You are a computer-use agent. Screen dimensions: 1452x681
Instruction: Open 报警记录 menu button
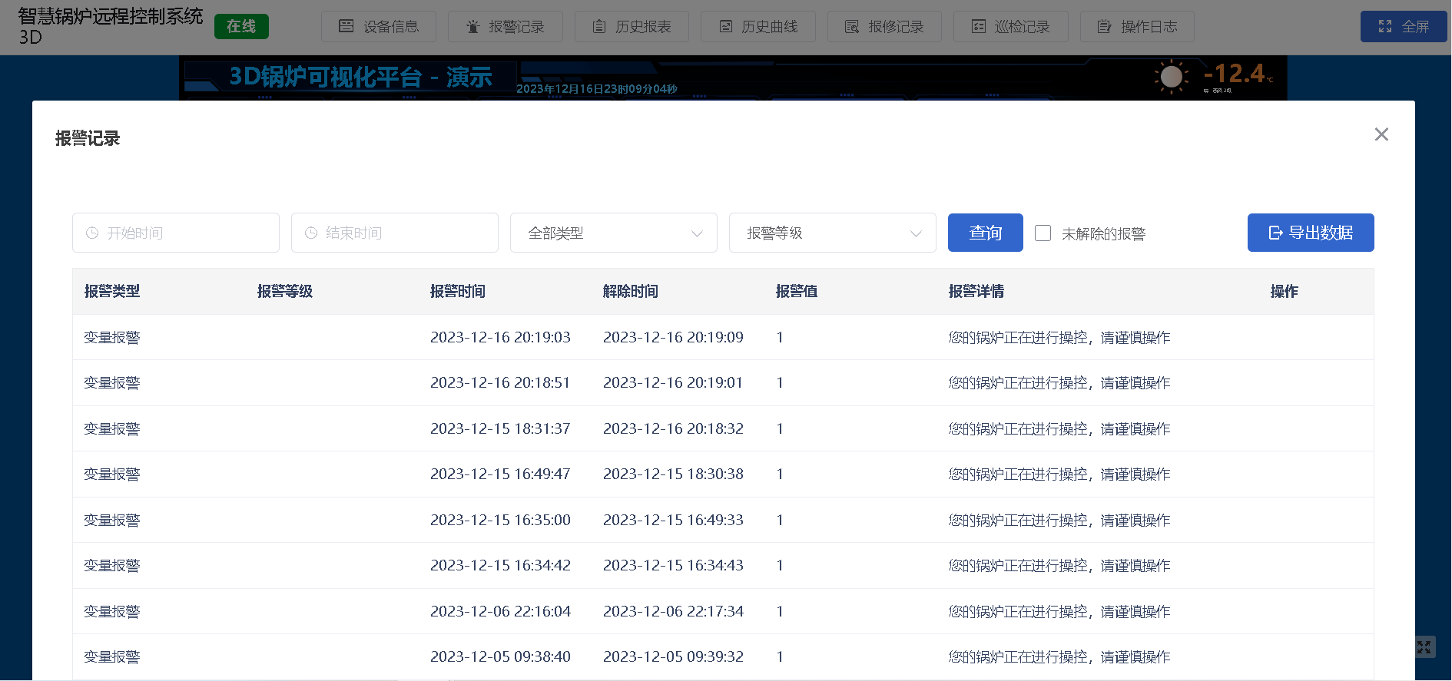click(505, 27)
